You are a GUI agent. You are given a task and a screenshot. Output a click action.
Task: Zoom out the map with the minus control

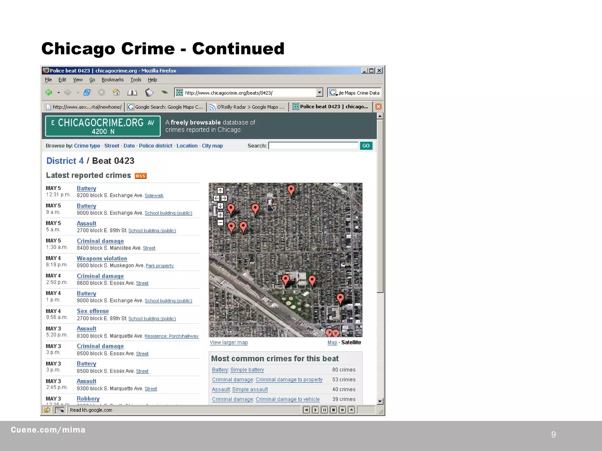coord(220,223)
